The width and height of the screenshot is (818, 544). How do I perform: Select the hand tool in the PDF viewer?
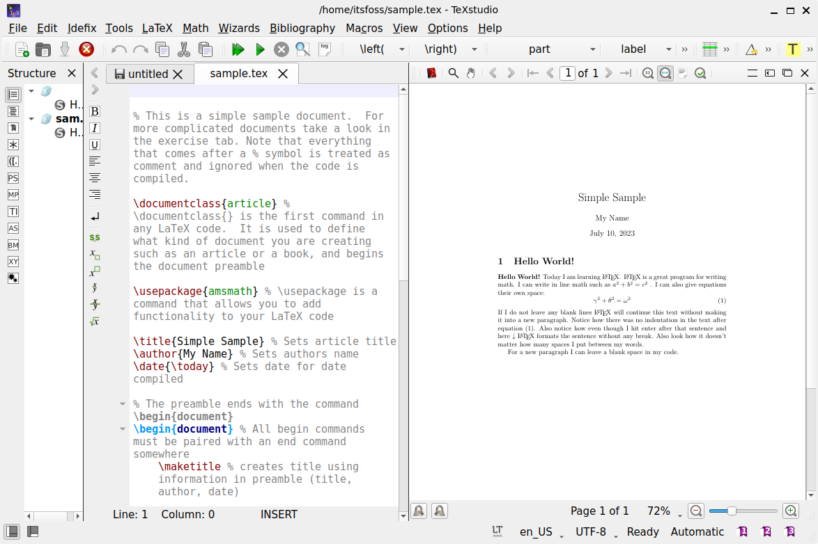(470, 73)
